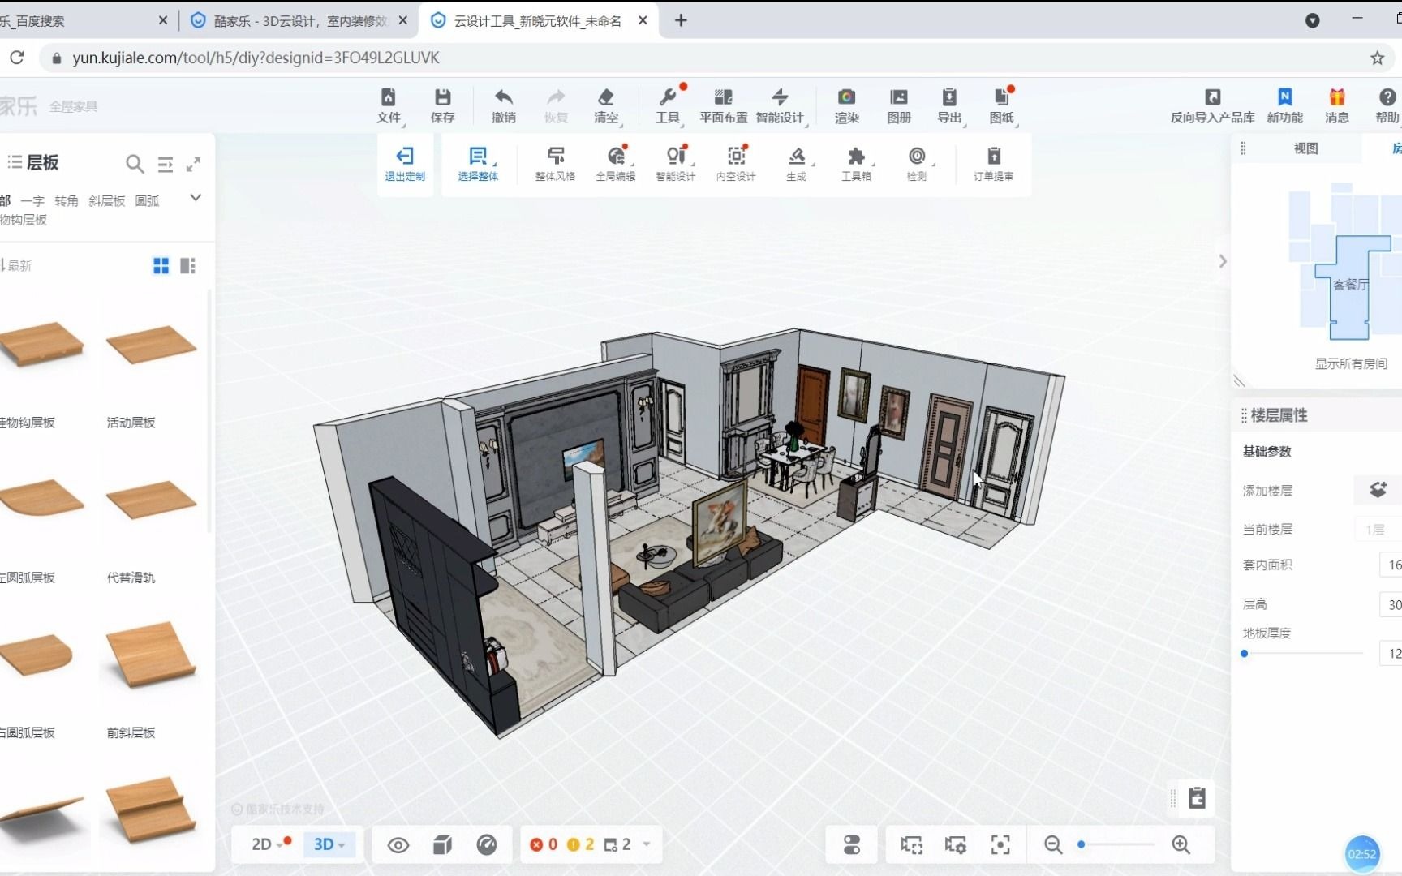Expand the shelf category filter chevron
Viewport: 1402px width, 876px height.
[x=196, y=198]
